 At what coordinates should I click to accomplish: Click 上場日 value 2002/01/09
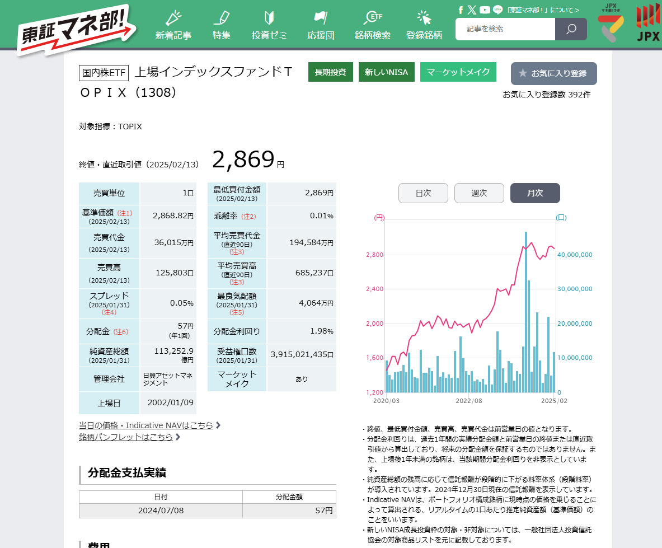tap(171, 403)
